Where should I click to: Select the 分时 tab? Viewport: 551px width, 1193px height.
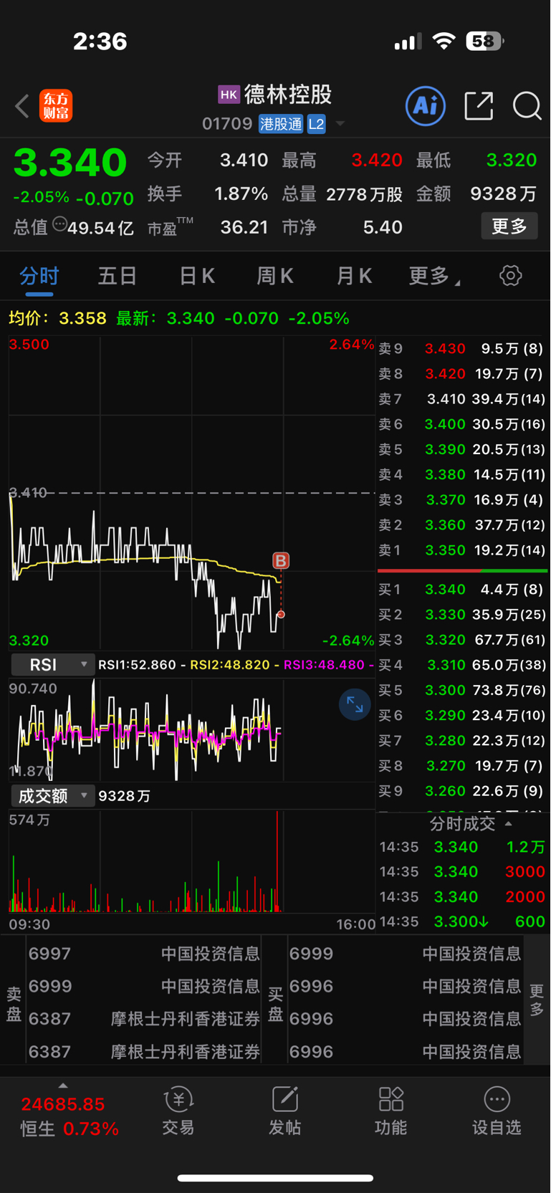[x=39, y=276]
